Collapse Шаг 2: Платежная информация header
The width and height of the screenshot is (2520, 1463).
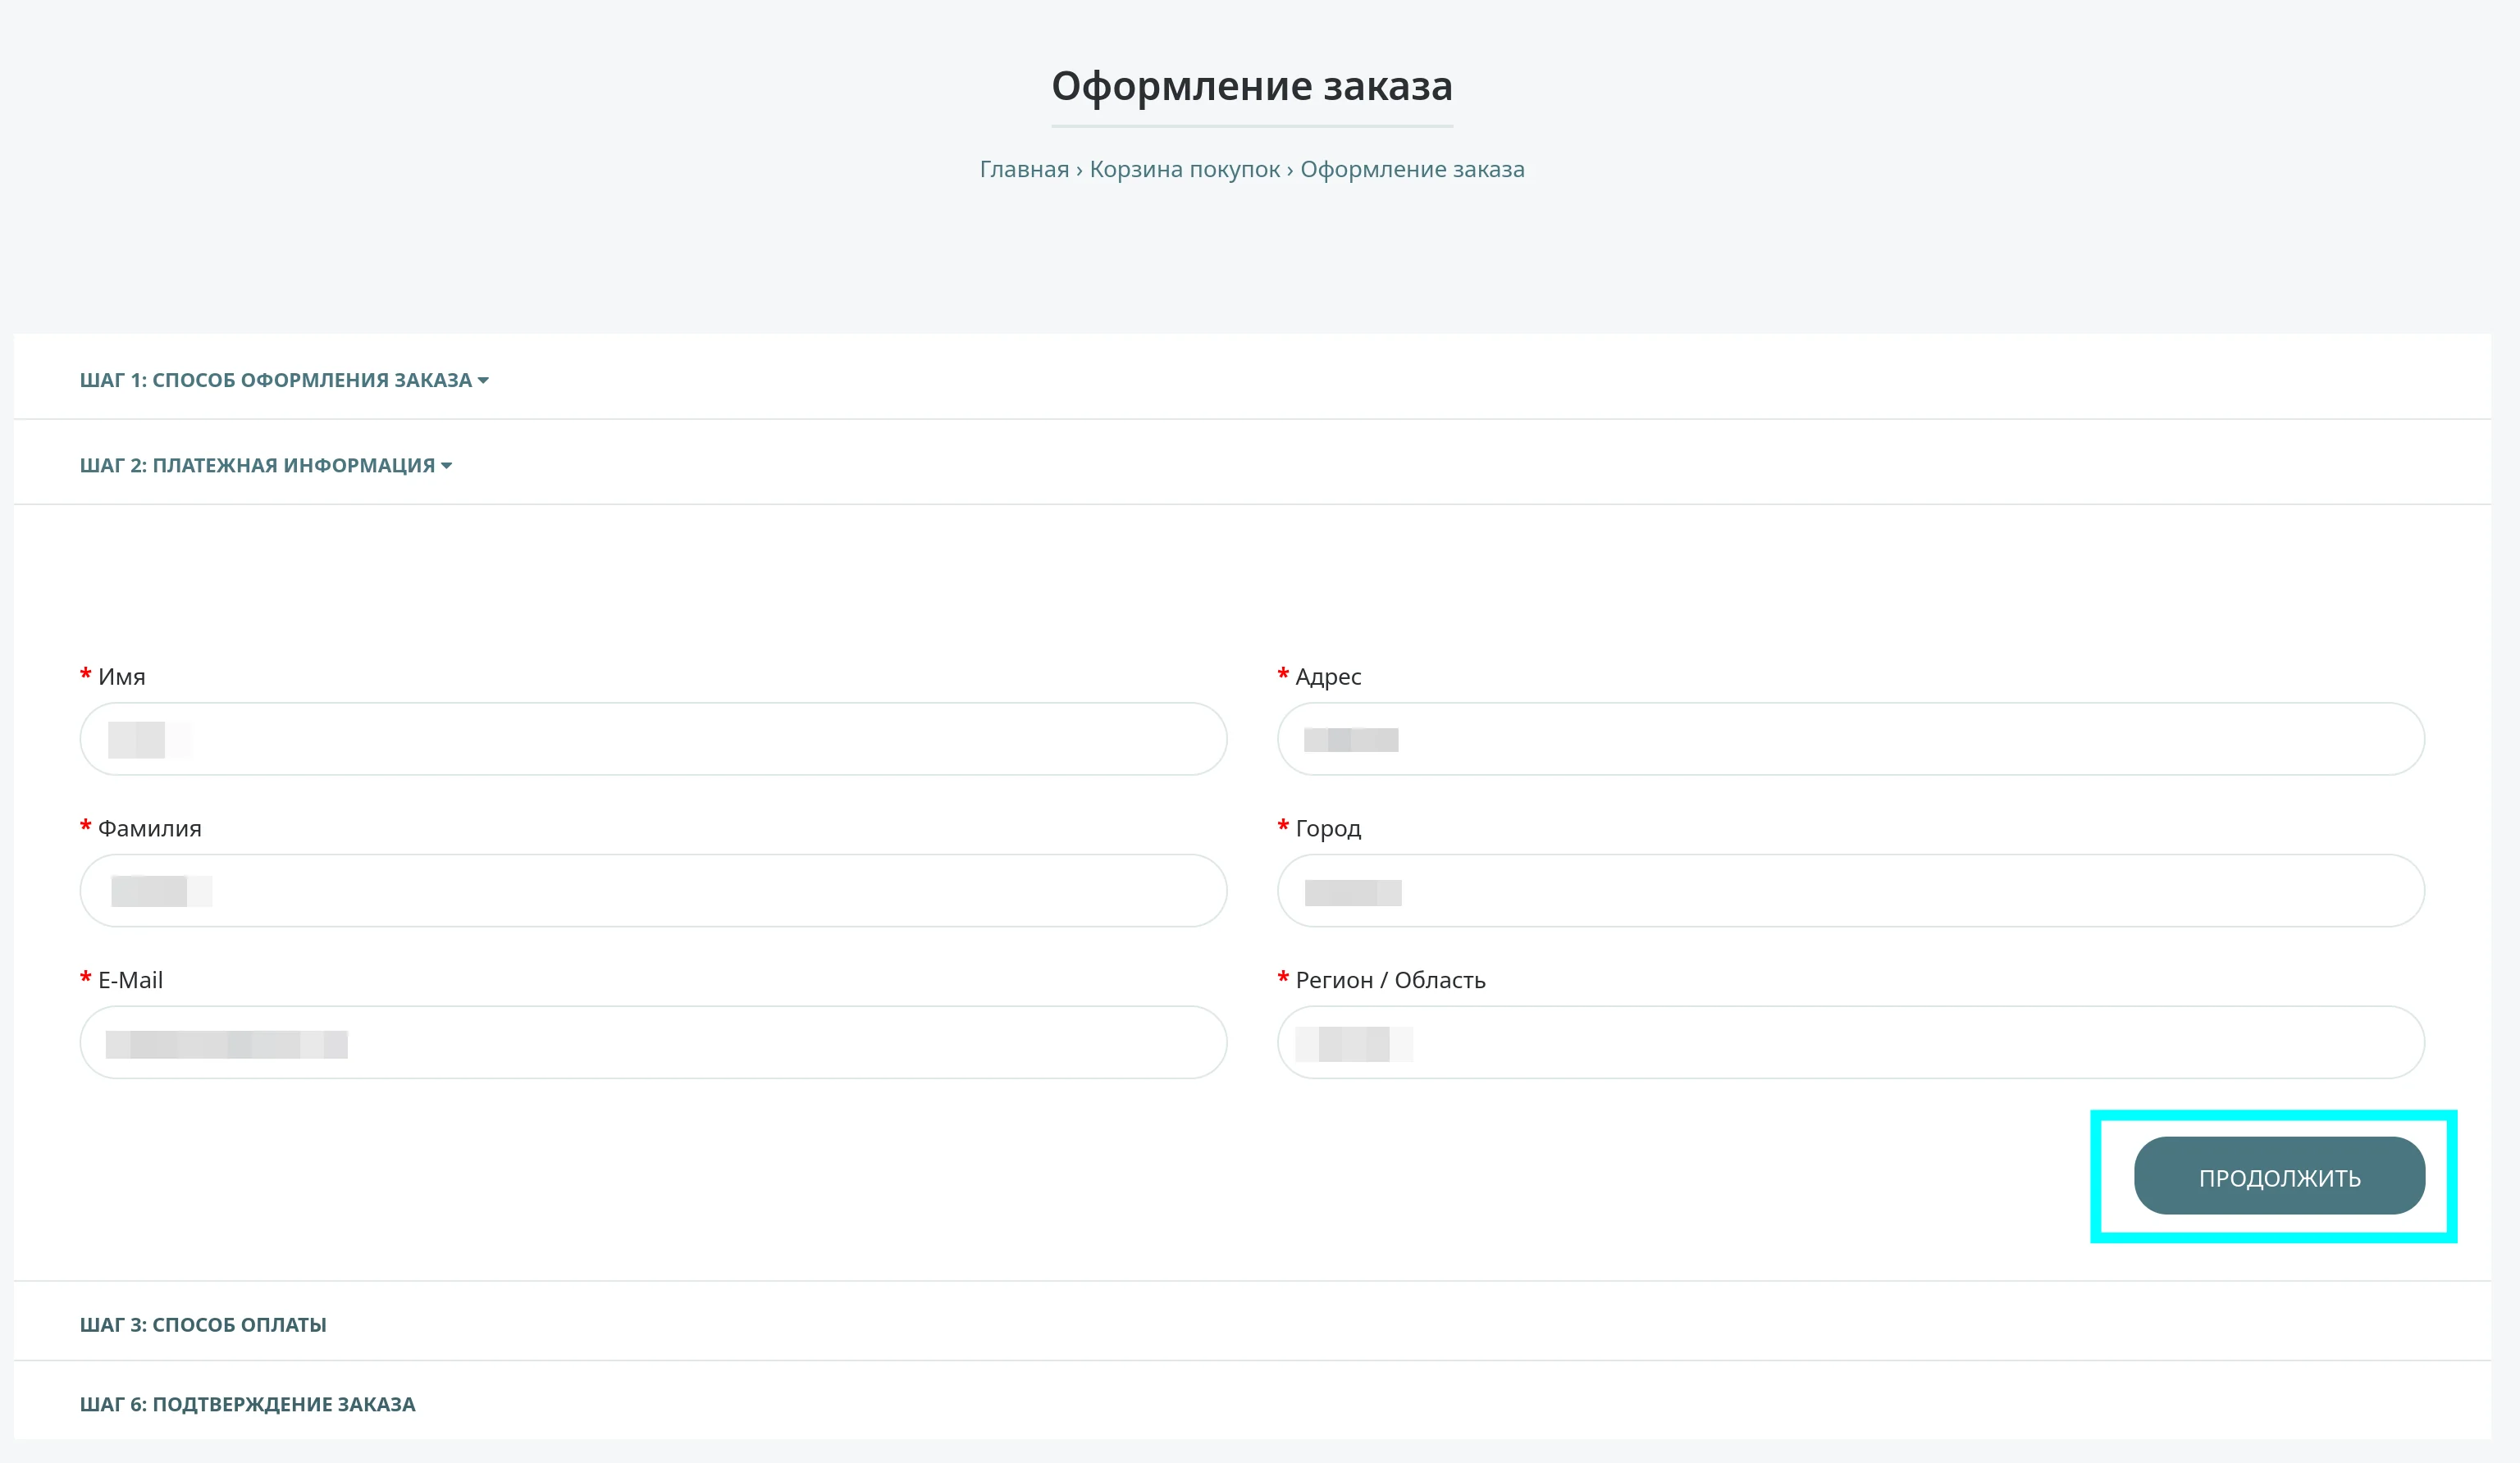coord(257,465)
